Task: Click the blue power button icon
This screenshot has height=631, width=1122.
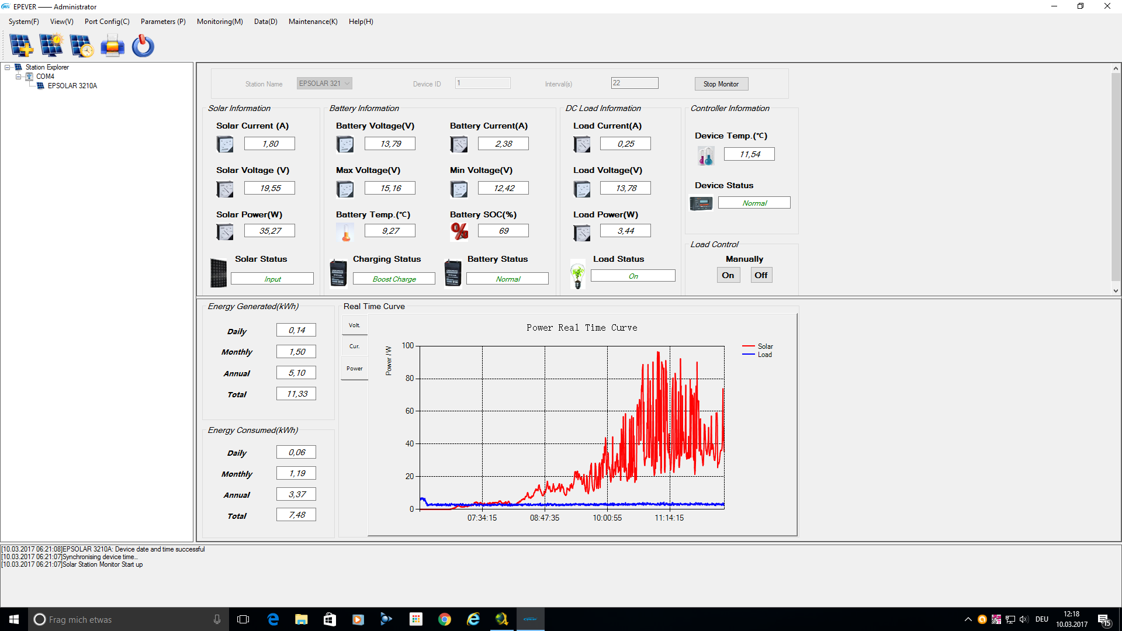Action: (x=143, y=46)
